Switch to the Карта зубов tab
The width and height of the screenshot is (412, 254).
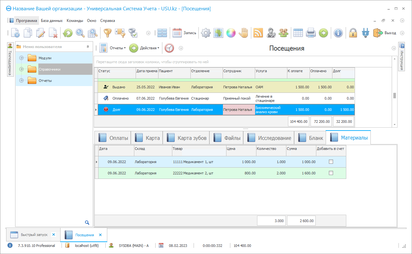[187, 138]
